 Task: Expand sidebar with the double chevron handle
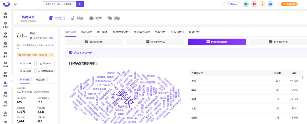[x=12, y=81]
